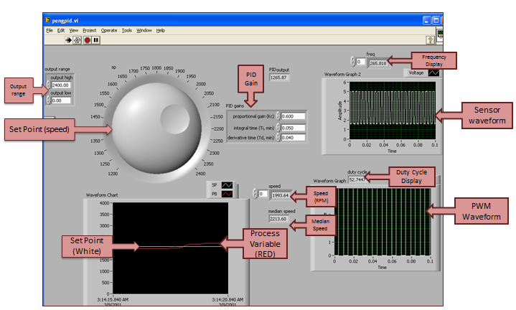Open the Edit menu

[61, 30]
